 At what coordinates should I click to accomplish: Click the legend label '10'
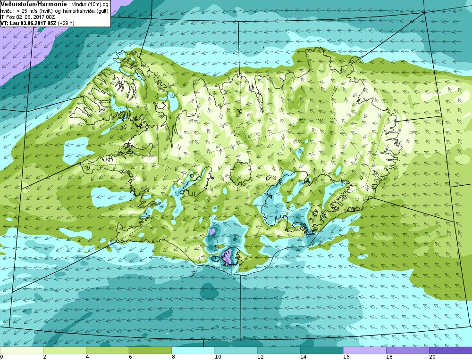click(x=218, y=357)
